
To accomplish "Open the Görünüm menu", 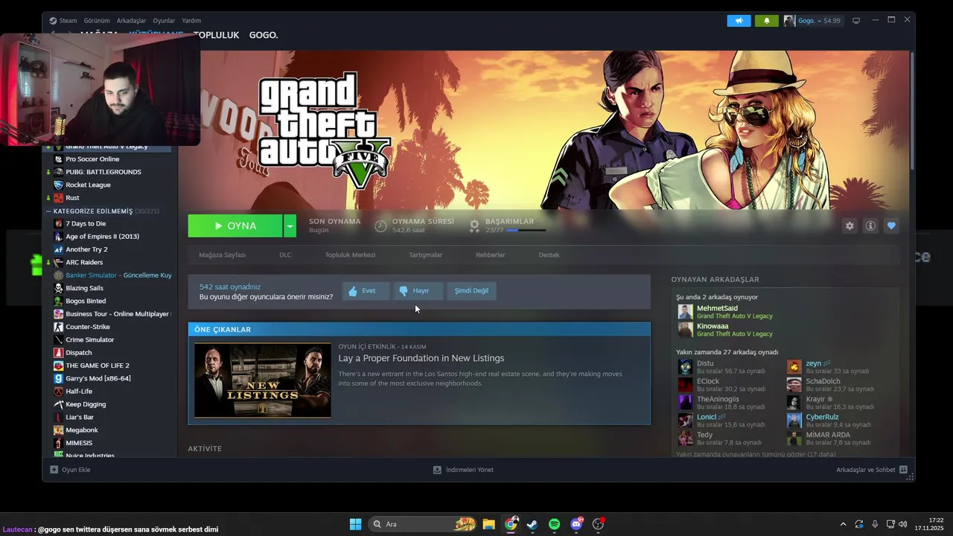I will pos(97,21).
